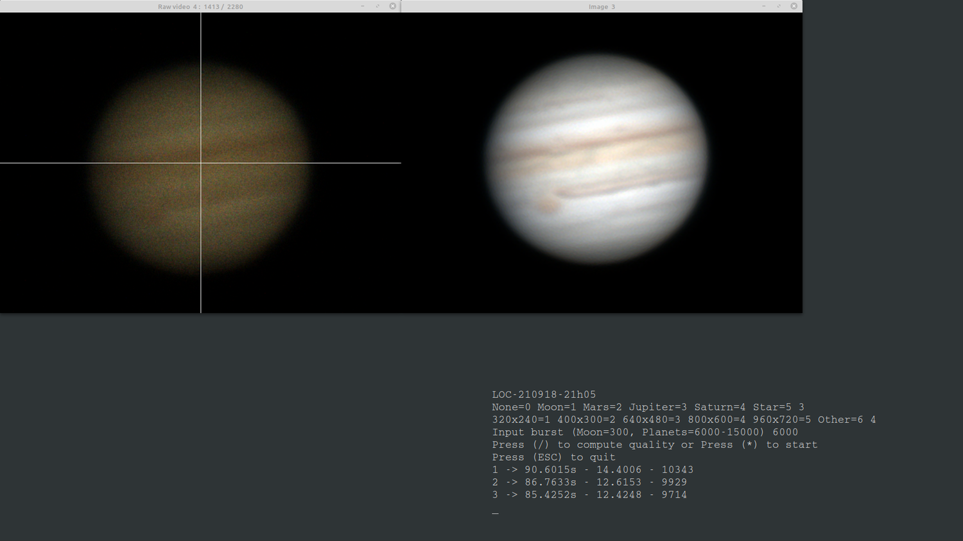Image resolution: width=963 pixels, height=541 pixels.
Task: Focus the Image 3 title bar
Action: tap(602, 6)
